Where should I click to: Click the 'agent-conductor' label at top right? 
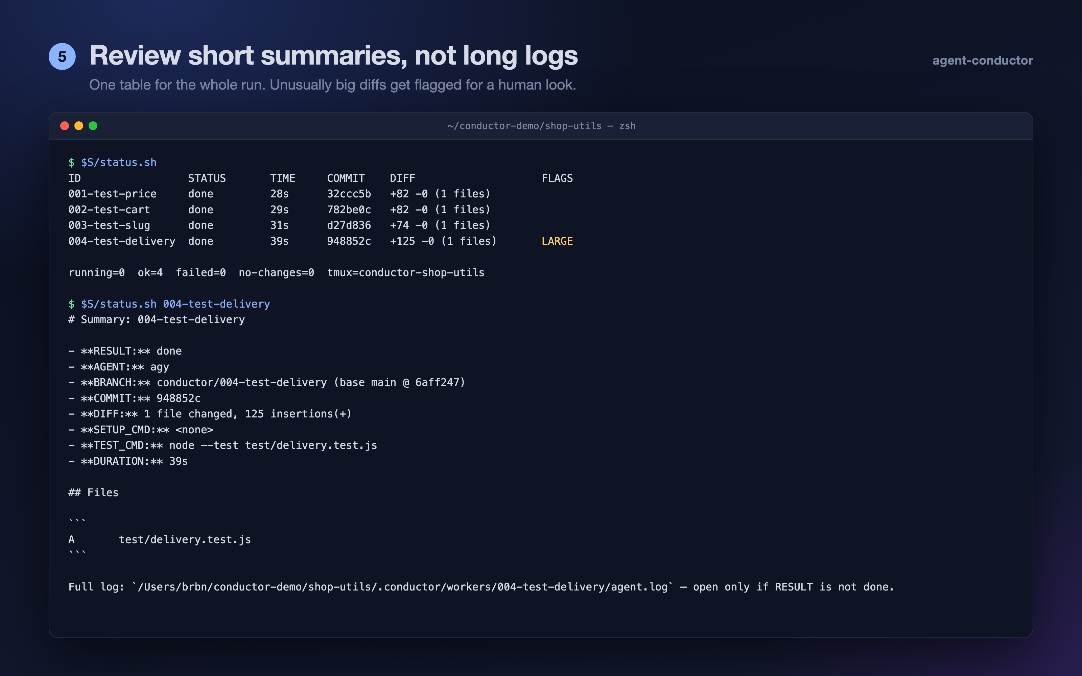(x=983, y=61)
